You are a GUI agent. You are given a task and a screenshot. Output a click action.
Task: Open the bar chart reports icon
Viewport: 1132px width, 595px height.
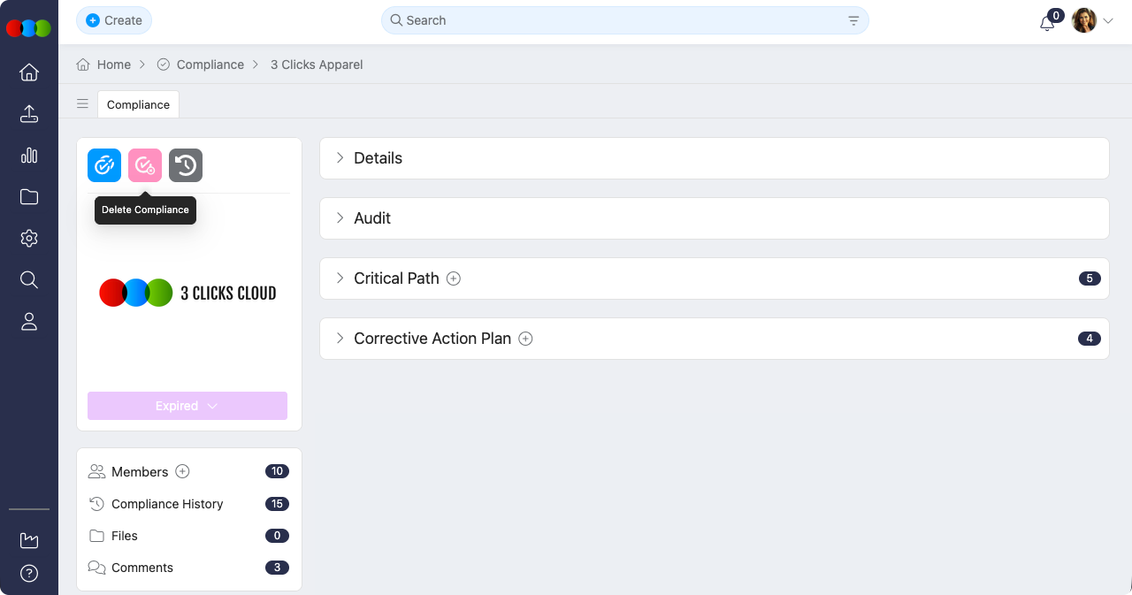click(29, 156)
